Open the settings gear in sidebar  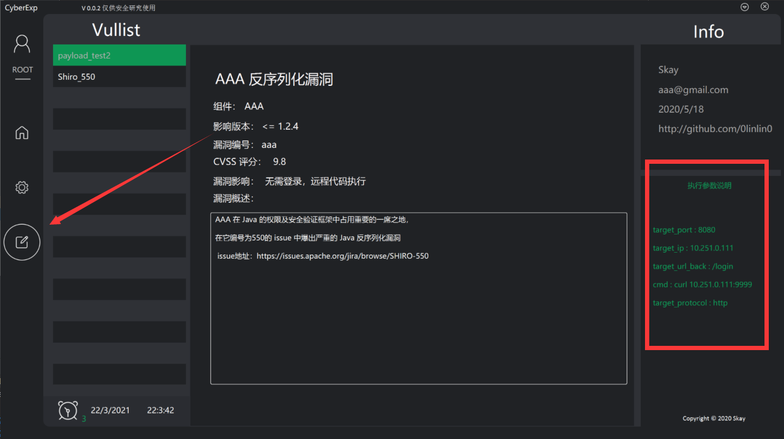coord(22,188)
